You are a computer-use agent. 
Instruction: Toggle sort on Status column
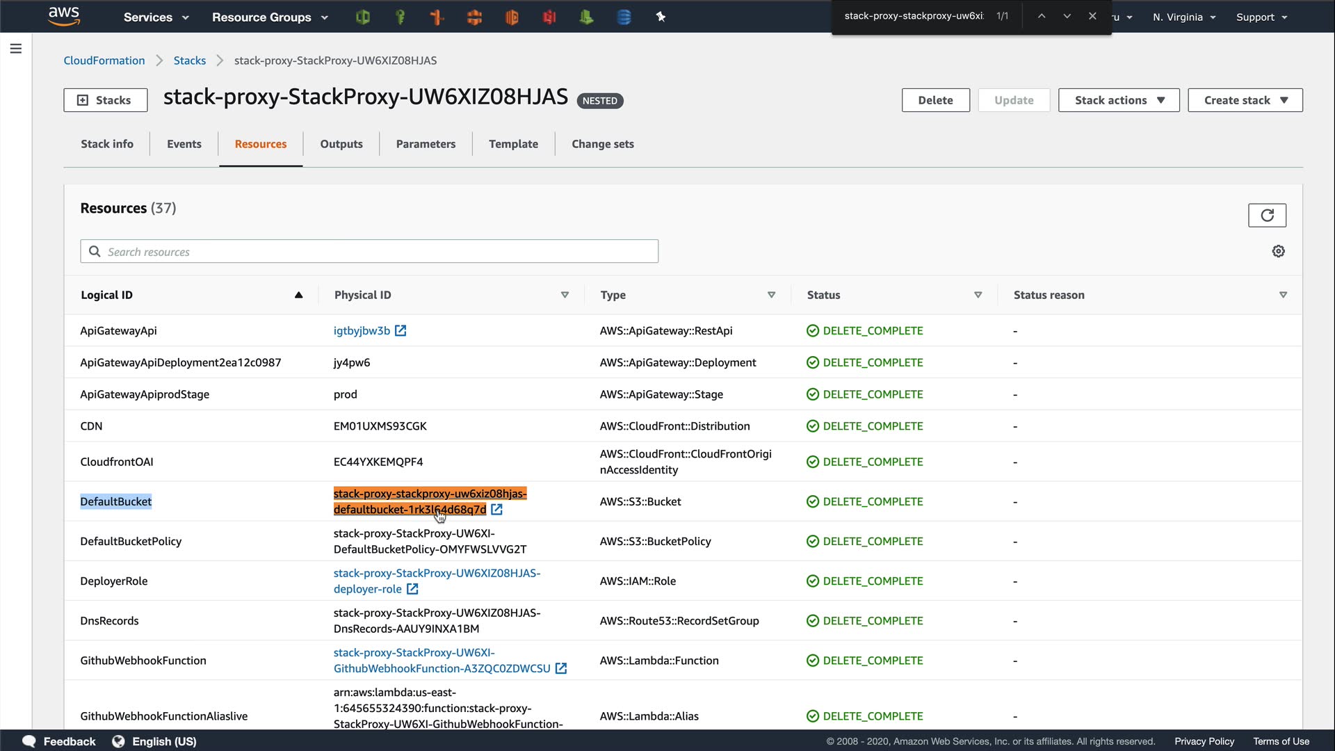(x=978, y=295)
